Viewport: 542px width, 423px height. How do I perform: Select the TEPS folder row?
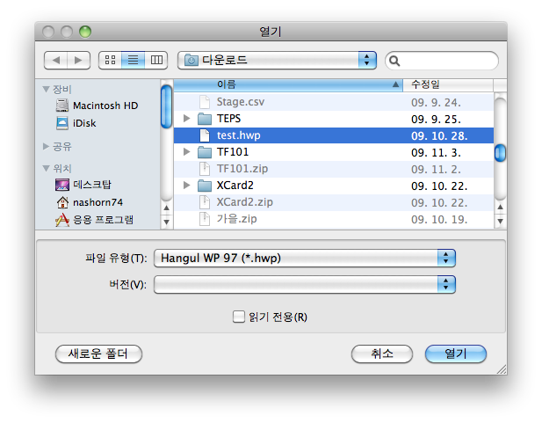click(334, 119)
